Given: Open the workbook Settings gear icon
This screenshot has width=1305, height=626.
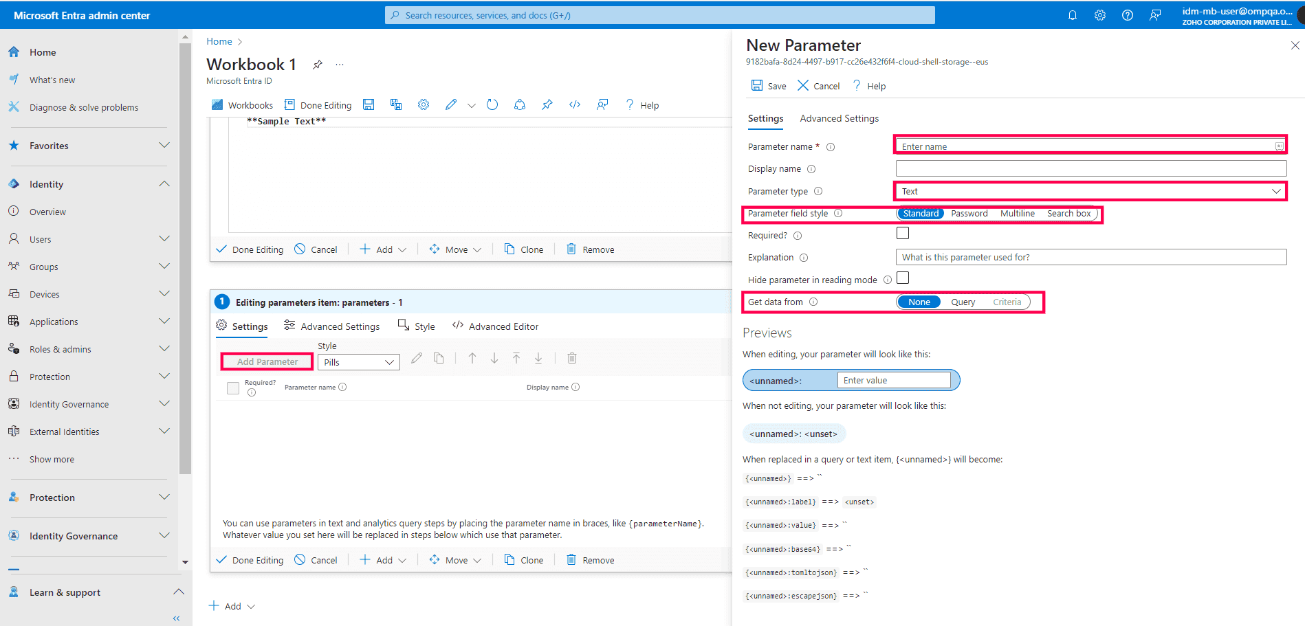Looking at the screenshot, I should click(x=423, y=104).
